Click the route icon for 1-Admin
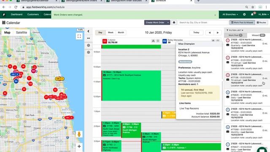This screenshot has height=152, width=270. pyautogui.click(x=153, y=41)
